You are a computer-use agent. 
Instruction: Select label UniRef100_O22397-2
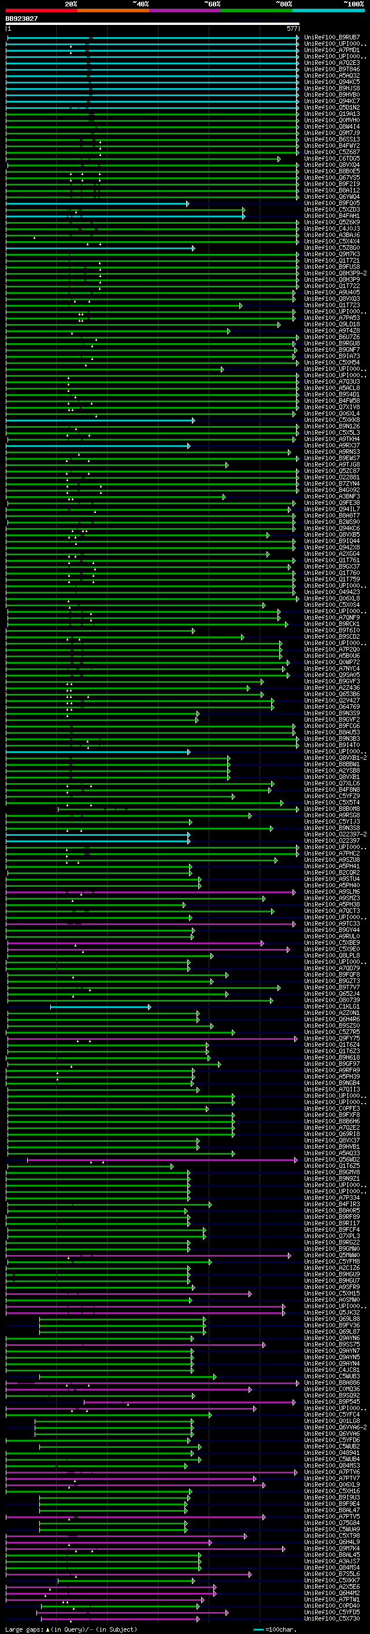(335, 834)
